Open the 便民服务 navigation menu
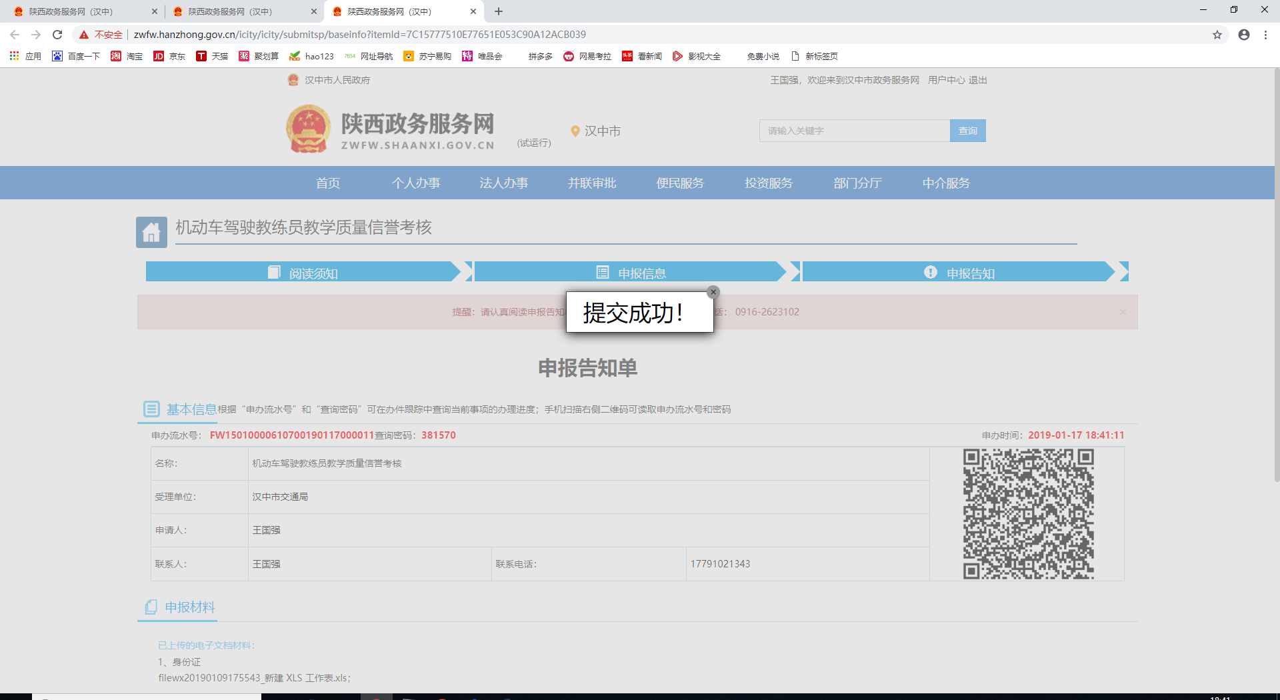This screenshot has width=1280, height=700. click(x=680, y=183)
